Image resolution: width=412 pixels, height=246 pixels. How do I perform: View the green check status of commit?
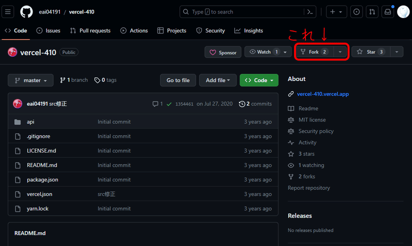pyautogui.click(x=169, y=104)
